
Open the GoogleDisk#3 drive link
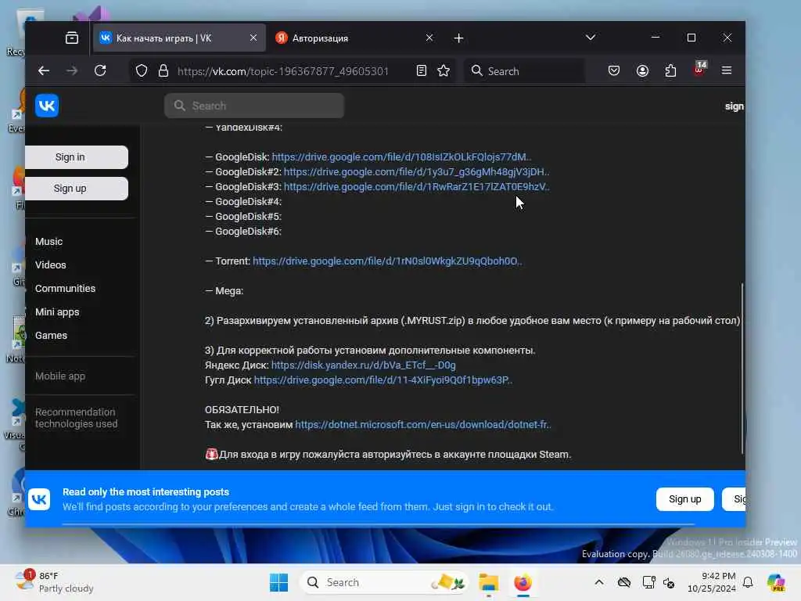(x=417, y=186)
